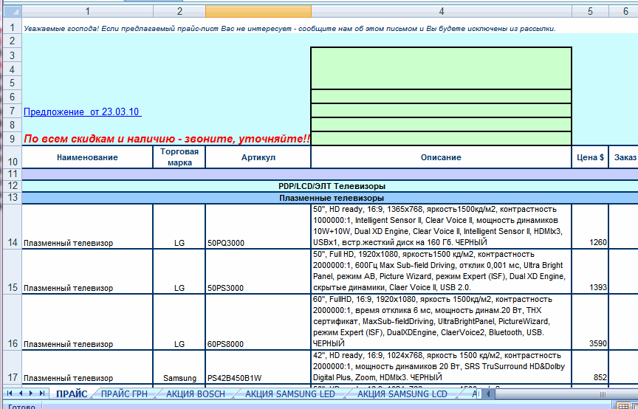Select the АКЦИЯ SAMSUNG LED sheet tab
638x409 pixels.
(x=290, y=393)
